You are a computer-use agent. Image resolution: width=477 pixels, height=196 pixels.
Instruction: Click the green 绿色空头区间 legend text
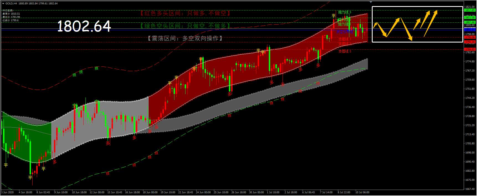coord(185,26)
